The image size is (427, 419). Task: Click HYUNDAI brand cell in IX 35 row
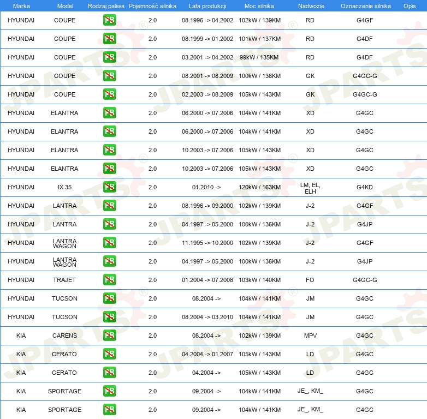[x=21, y=187]
